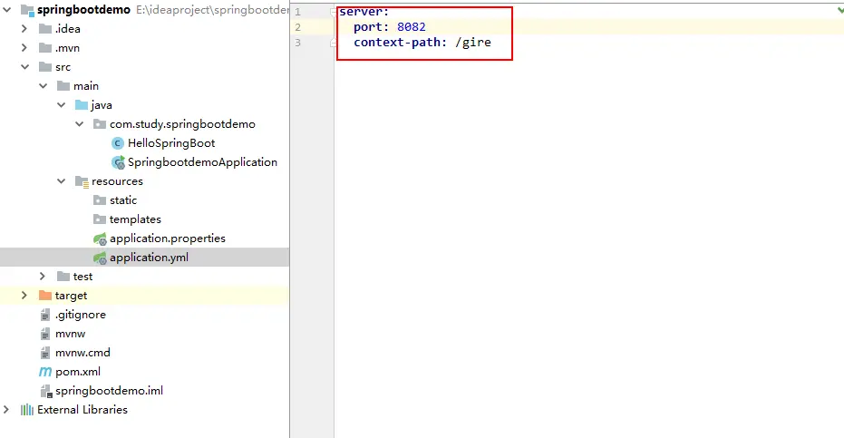This screenshot has height=438, width=844.
Task: Click the .mvn folder icon
Action: click(45, 48)
